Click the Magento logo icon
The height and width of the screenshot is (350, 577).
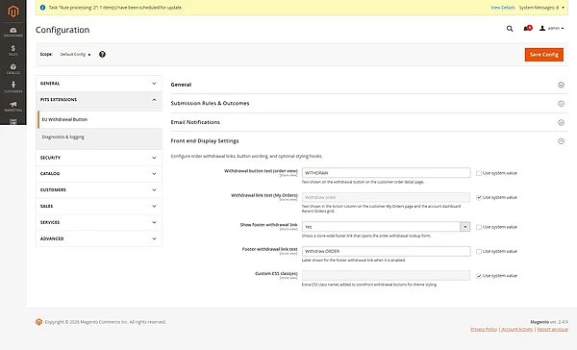tap(13, 11)
